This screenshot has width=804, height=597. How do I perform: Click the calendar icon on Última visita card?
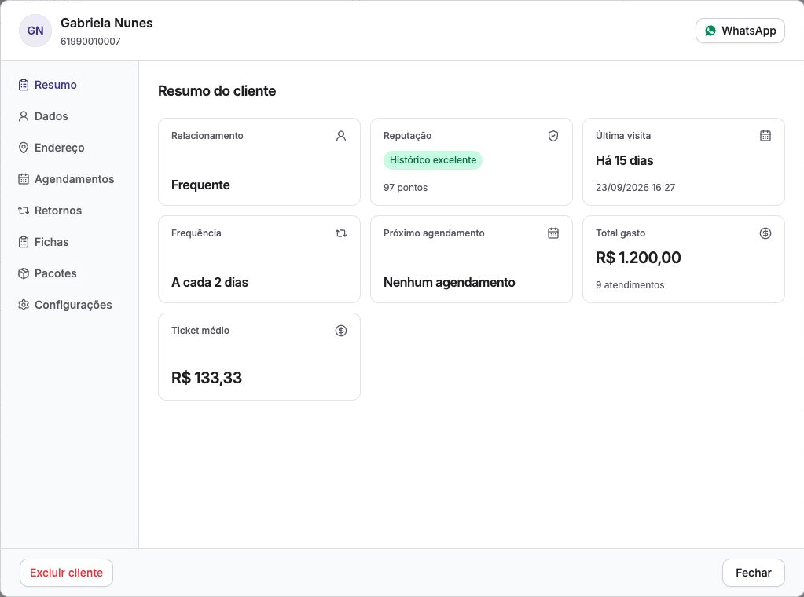(765, 136)
